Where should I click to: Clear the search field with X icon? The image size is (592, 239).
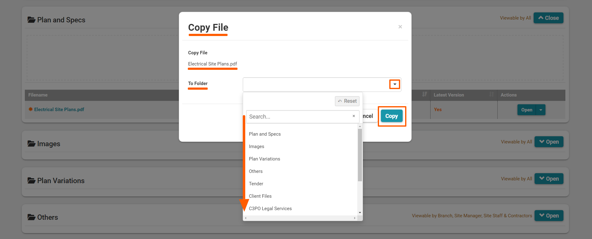[354, 116]
